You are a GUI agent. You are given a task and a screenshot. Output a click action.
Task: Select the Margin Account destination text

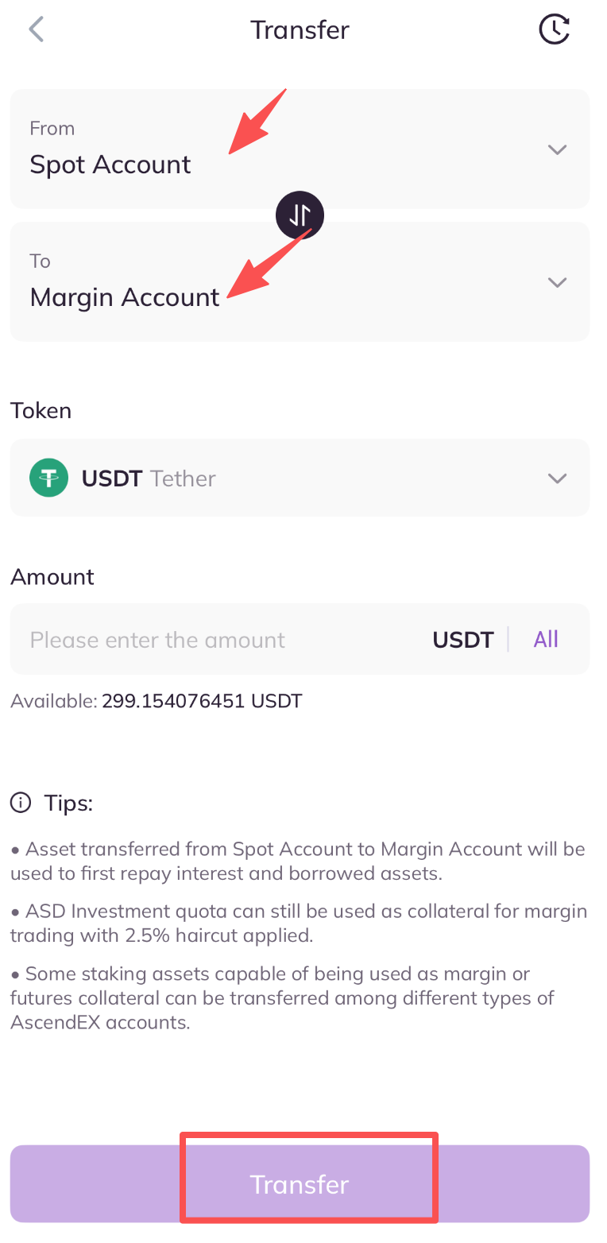(x=125, y=297)
